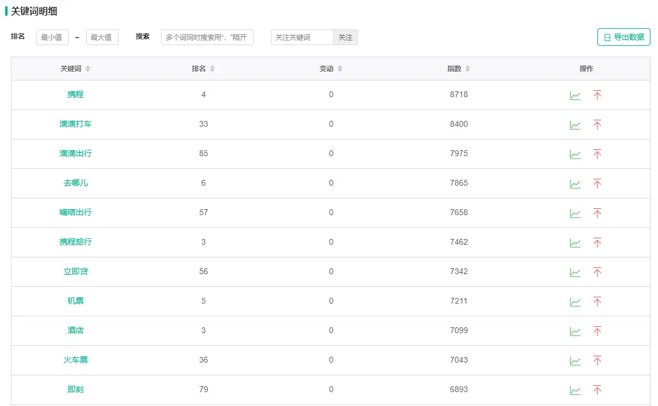The height and width of the screenshot is (406, 658).
Task: View trend chart for 去哪儿
Action: [575, 184]
